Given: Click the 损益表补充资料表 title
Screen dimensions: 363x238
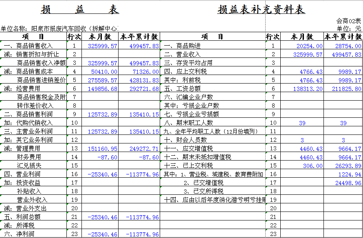Looking at the screenshot, I should point(261,10).
